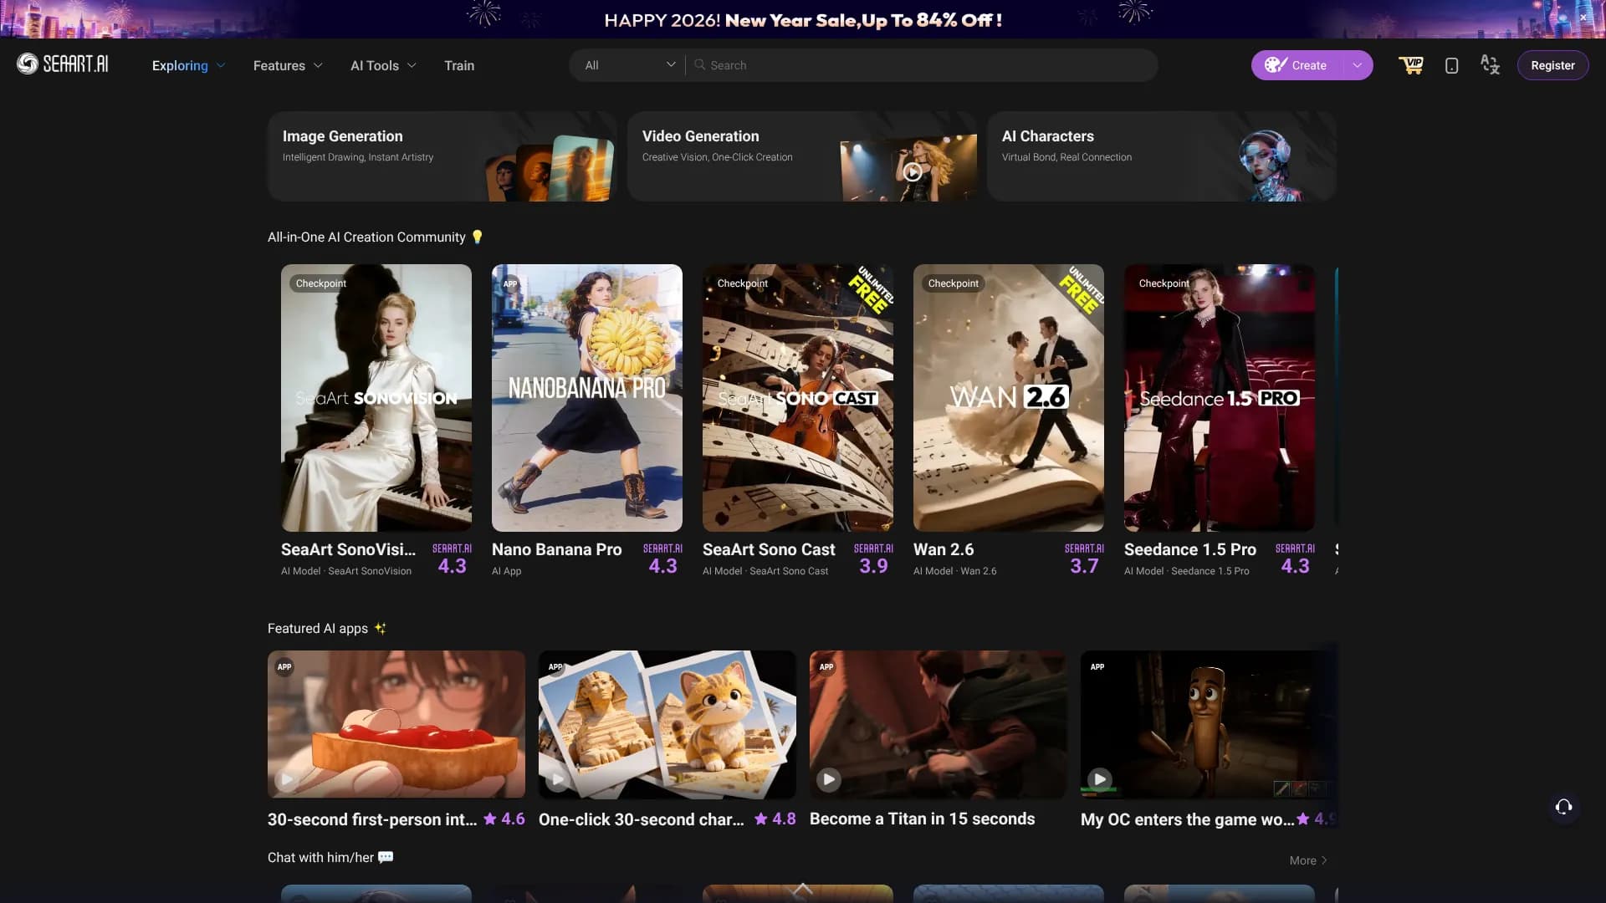Open the SeaArt Sono Cast thumbnail
Screen dimensions: 1606x903
(x=798, y=398)
